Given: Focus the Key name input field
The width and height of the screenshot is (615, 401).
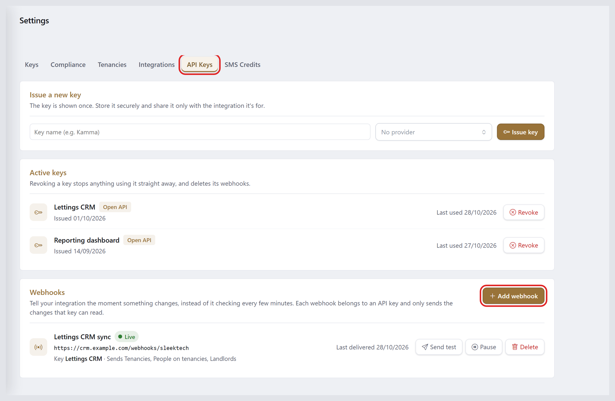Looking at the screenshot, I should tap(200, 132).
